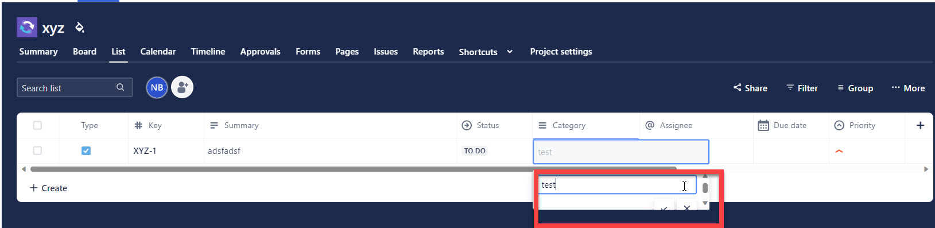Image resolution: width=935 pixels, height=228 pixels.
Task: Add a new column with plus icon
Action: 920,125
